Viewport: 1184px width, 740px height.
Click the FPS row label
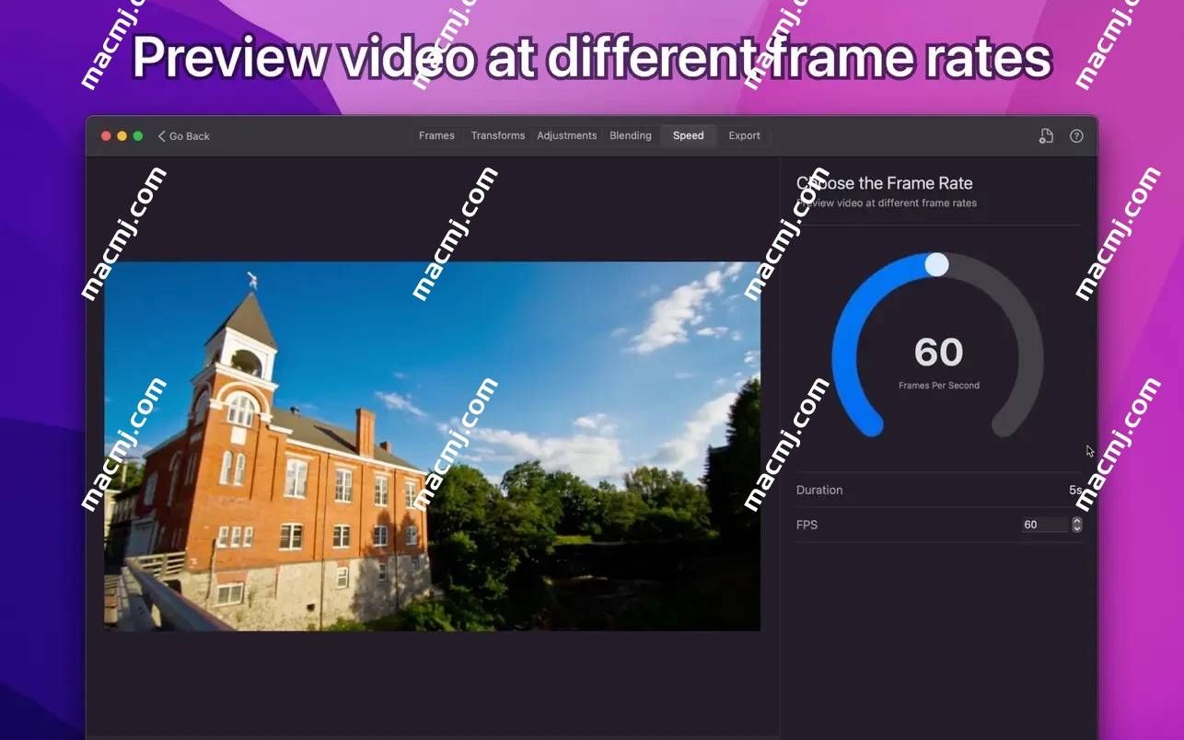807,525
